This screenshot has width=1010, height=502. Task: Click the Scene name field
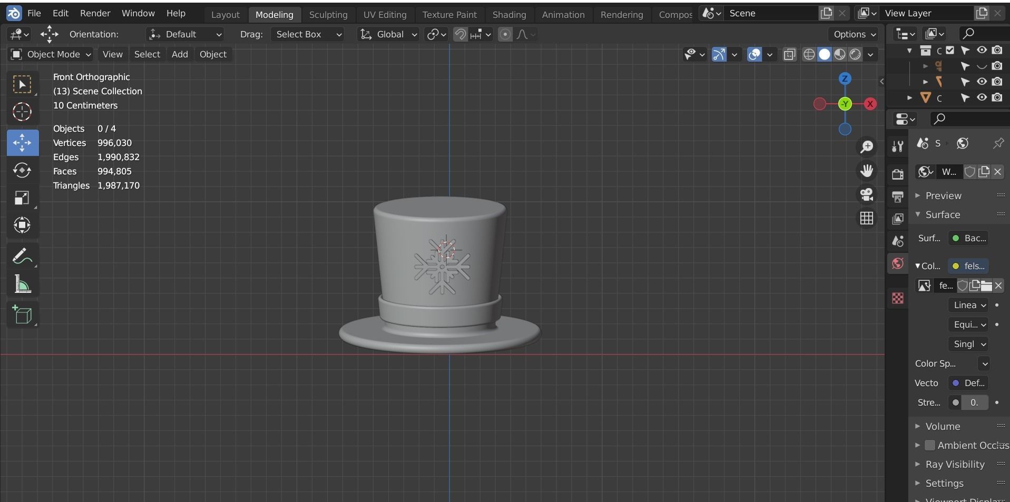coord(772,13)
